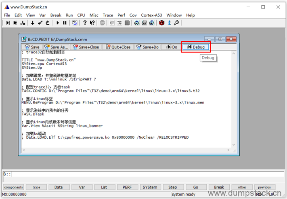
Task: Click the red cube icon in toolbar
Action: point(161,23)
